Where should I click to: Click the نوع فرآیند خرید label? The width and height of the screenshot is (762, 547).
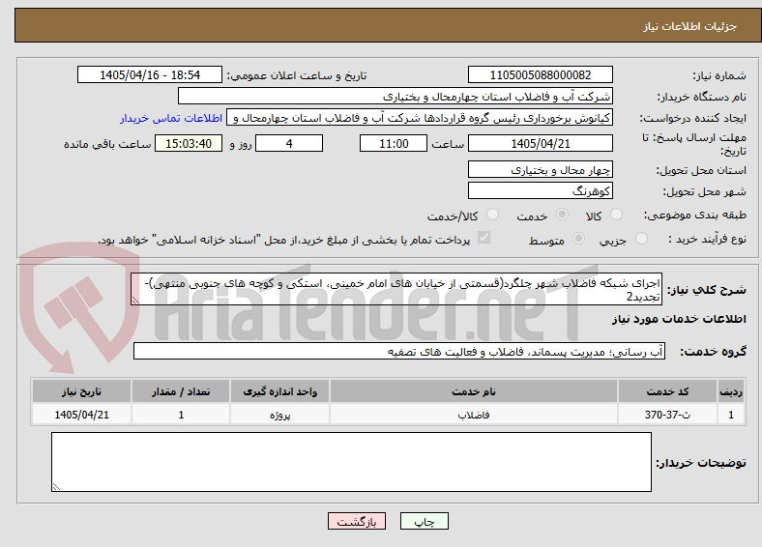tap(707, 239)
